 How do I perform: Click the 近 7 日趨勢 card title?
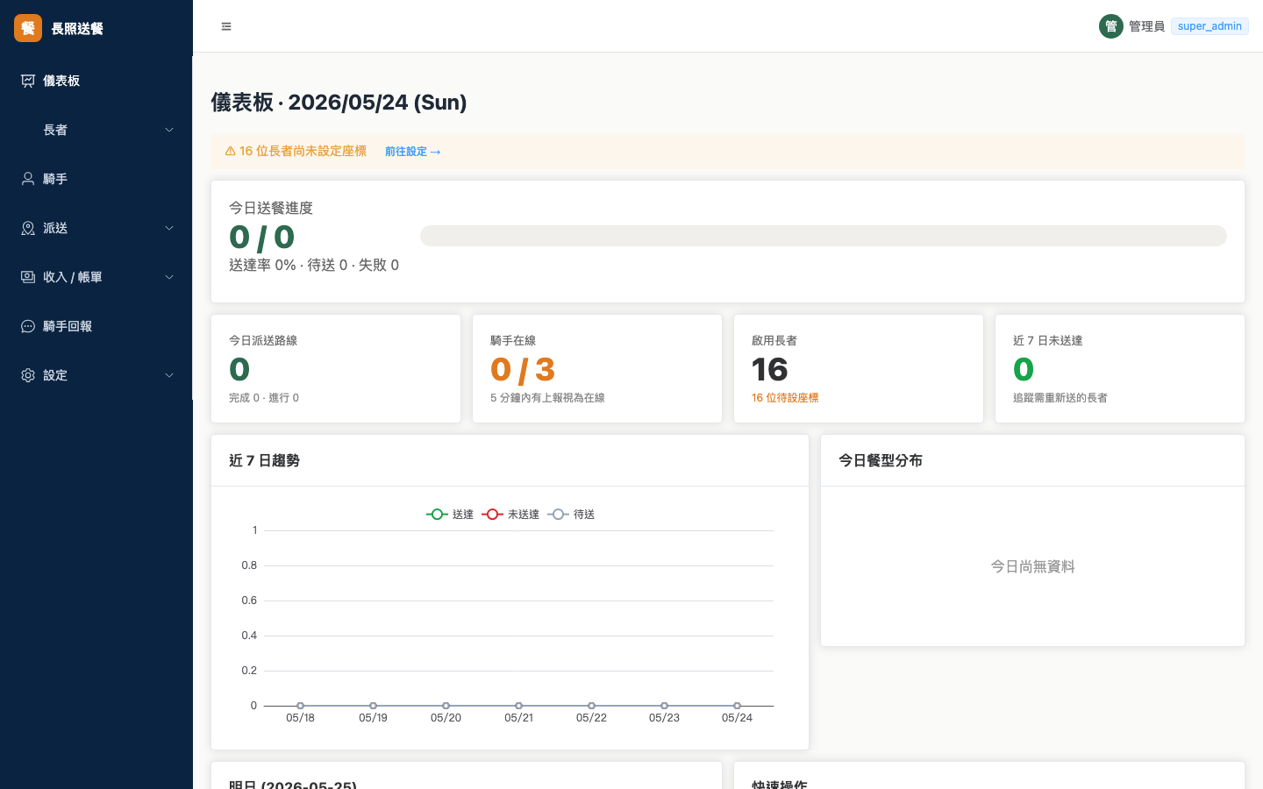click(x=264, y=461)
